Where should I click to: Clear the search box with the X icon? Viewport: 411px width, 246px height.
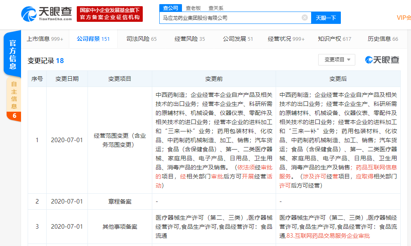point(305,18)
